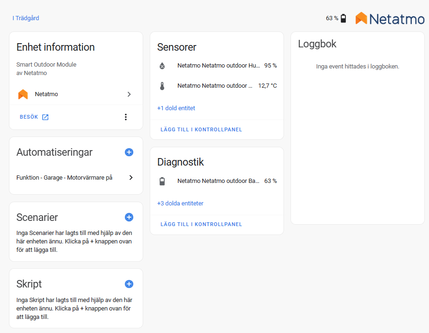Click the Smart Outdoor Module model text
Image resolution: width=429 pixels, height=333 pixels.
[46, 65]
